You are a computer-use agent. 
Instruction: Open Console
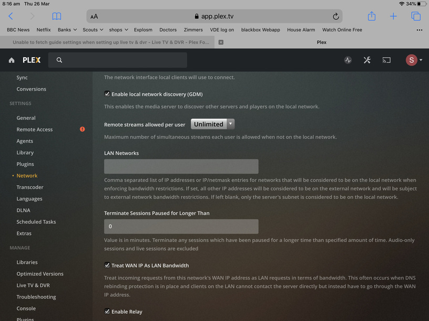tap(26, 308)
